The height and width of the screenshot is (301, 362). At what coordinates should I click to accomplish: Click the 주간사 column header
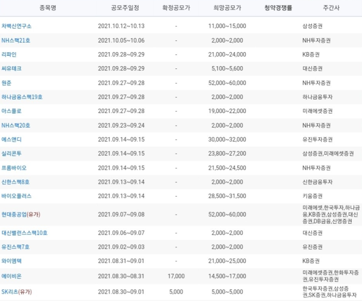point(331,8)
